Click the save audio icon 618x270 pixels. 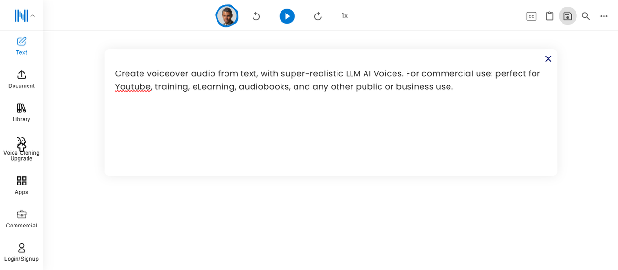click(x=568, y=16)
